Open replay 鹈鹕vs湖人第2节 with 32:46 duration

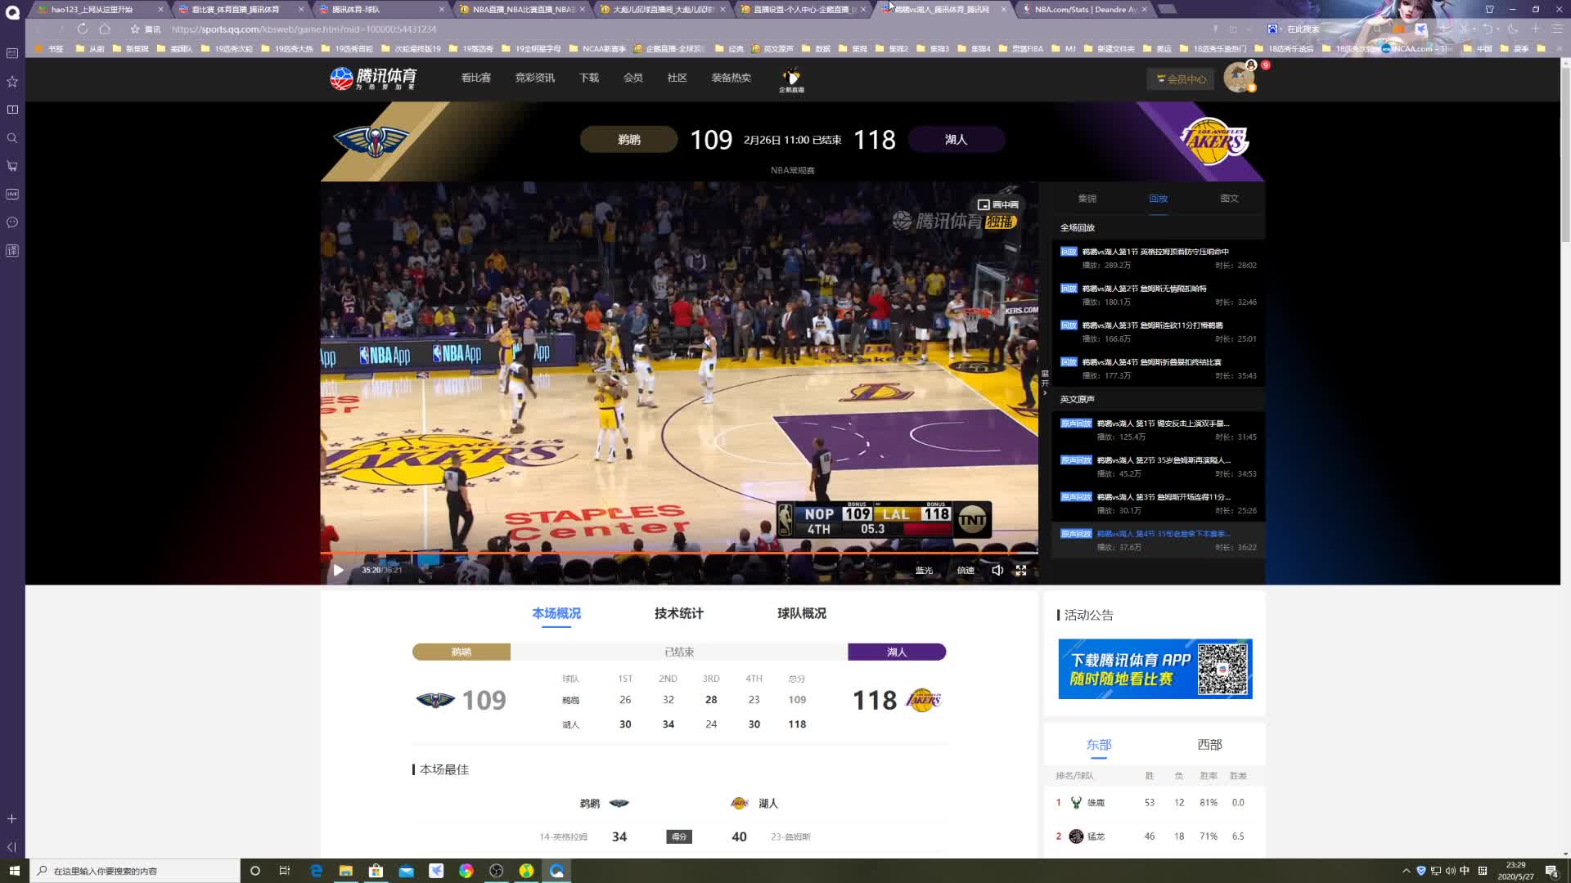[1158, 295]
